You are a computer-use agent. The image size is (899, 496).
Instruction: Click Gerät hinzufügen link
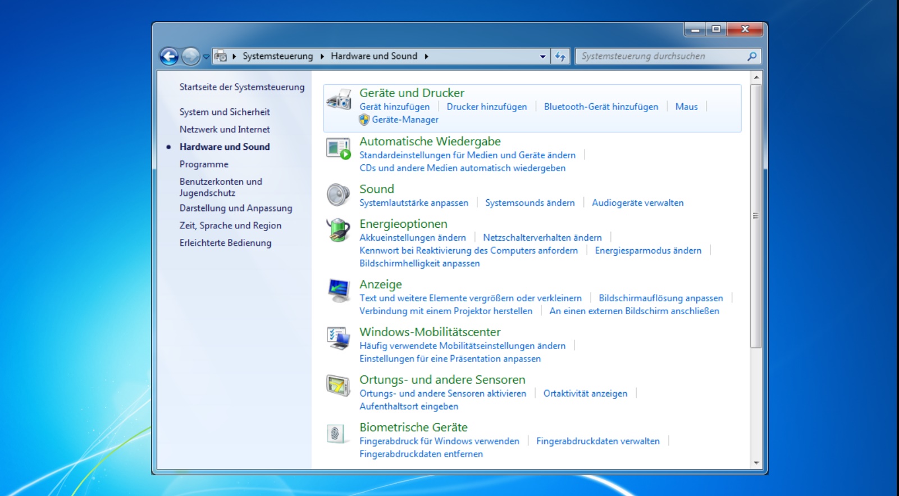(x=394, y=107)
